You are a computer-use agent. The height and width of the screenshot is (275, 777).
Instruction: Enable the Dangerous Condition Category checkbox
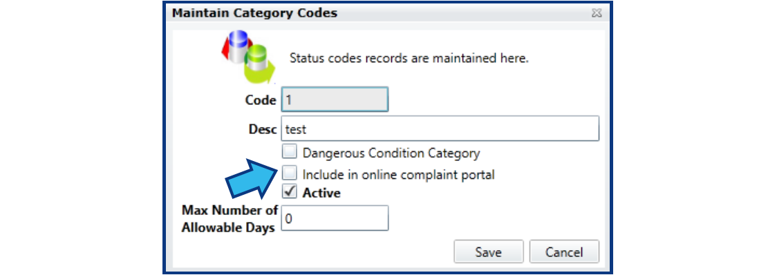(x=290, y=151)
